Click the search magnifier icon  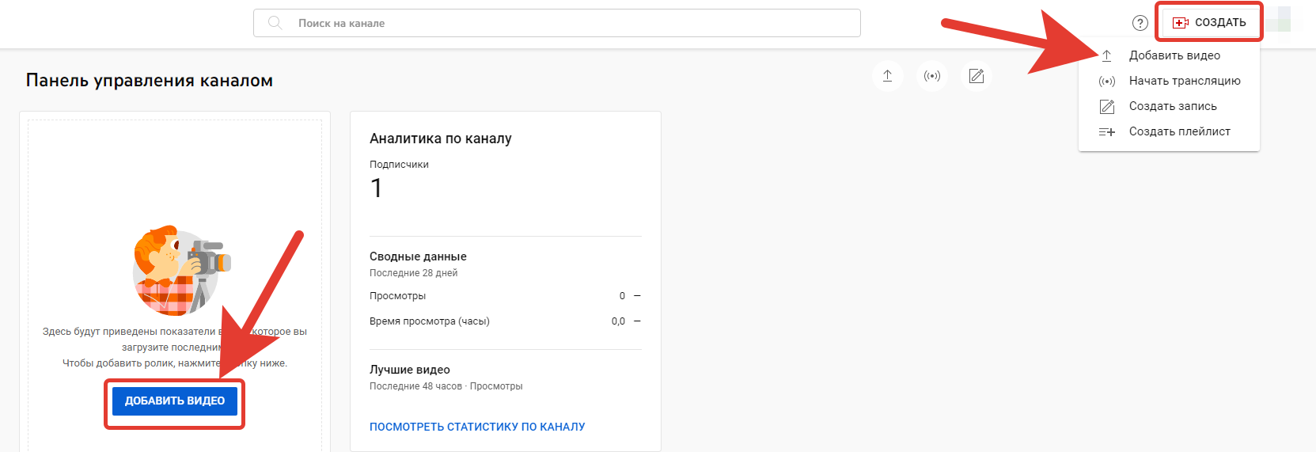coord(275,23)
